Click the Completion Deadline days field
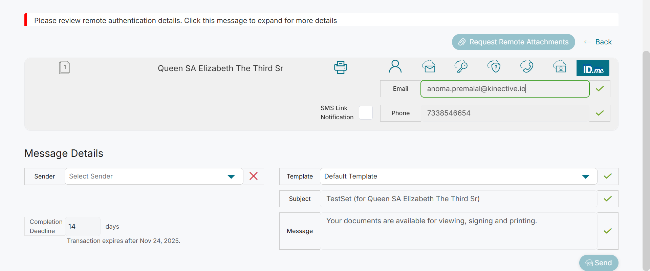This screenshot has height=271, width=650. pos(82,227)
